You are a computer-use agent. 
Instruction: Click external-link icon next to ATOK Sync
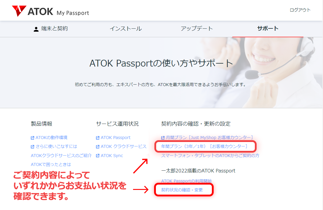(98, 156)
